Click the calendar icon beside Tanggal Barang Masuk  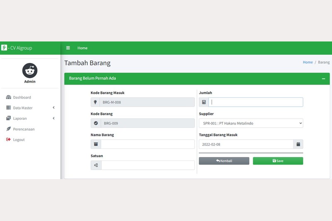(298, 144)
